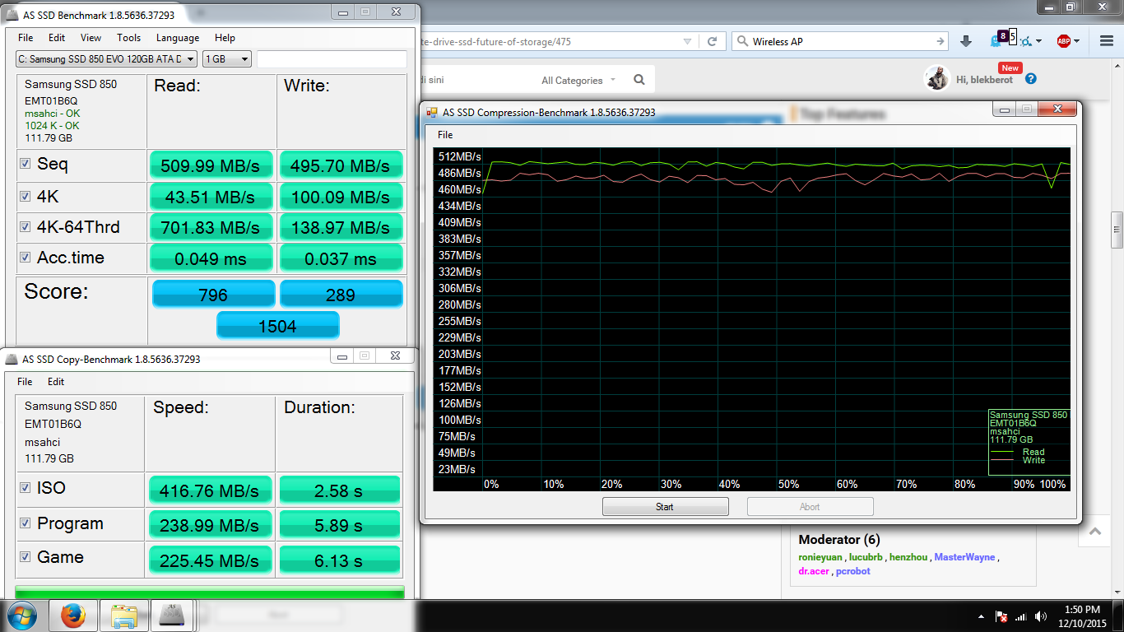The width and height of the screenshot is (1124, 632).
Task: Open the blekberot user avatar
Action: 936,78
